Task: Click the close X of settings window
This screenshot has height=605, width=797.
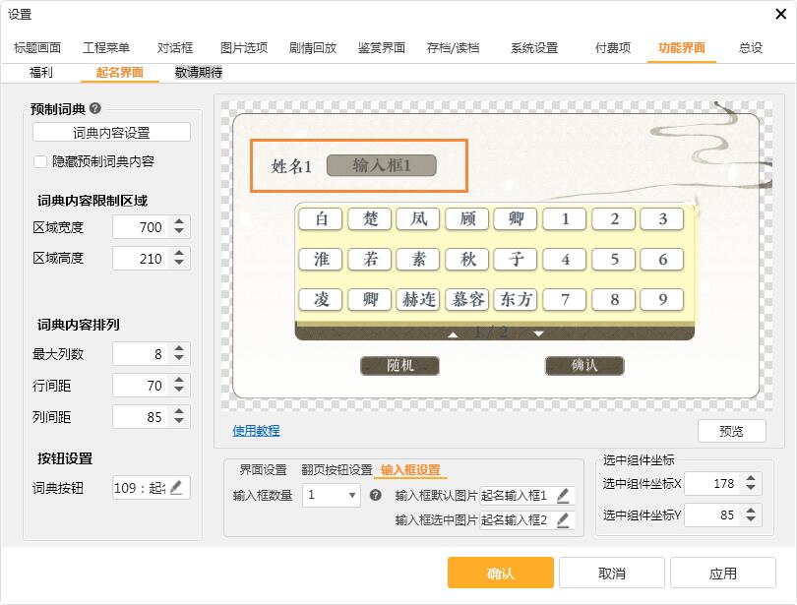Action: pyautogui.click(x=773, y=15)
